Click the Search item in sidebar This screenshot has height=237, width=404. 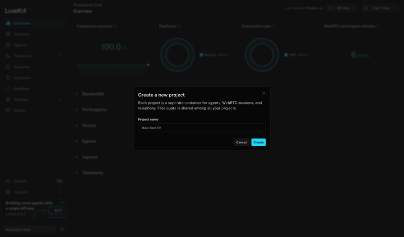[x=34, y=181]
